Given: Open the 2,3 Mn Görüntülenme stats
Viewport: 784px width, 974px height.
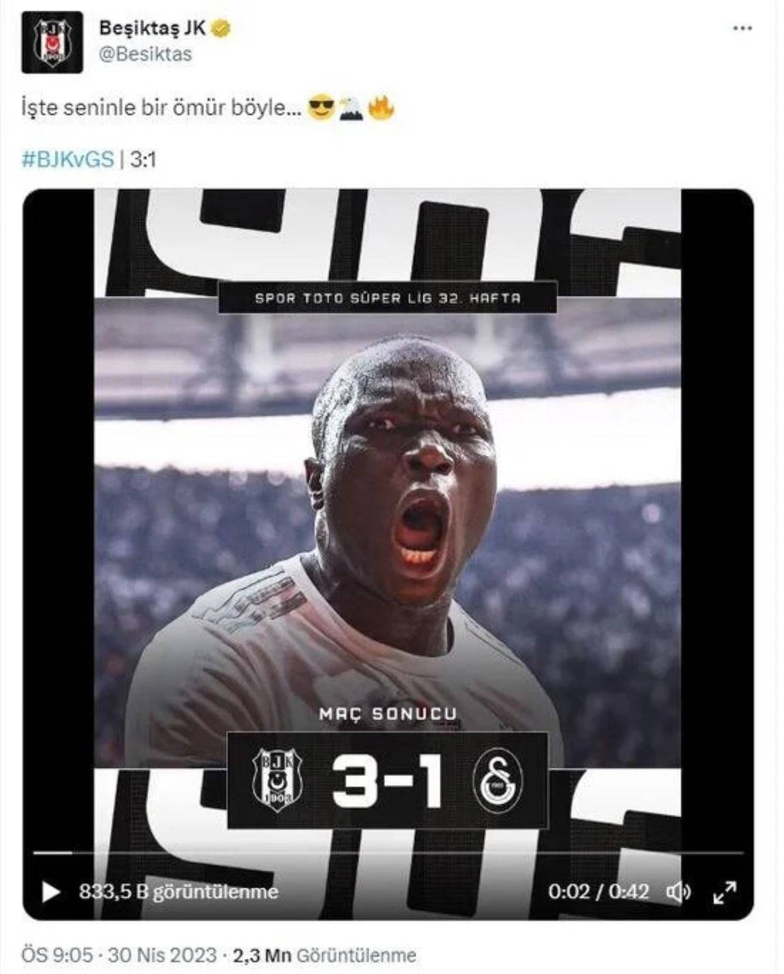Looking at the screenshot, I should pyautogui.click(x=324, y=955).
